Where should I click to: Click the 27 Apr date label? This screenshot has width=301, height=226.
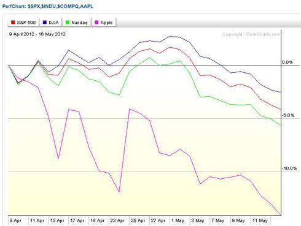click(158, 220)
